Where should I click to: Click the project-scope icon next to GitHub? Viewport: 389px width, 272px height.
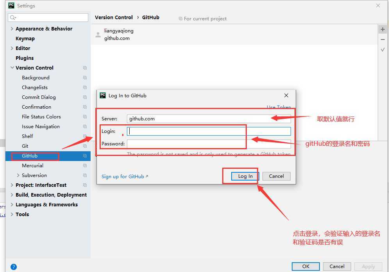(85, 156)
